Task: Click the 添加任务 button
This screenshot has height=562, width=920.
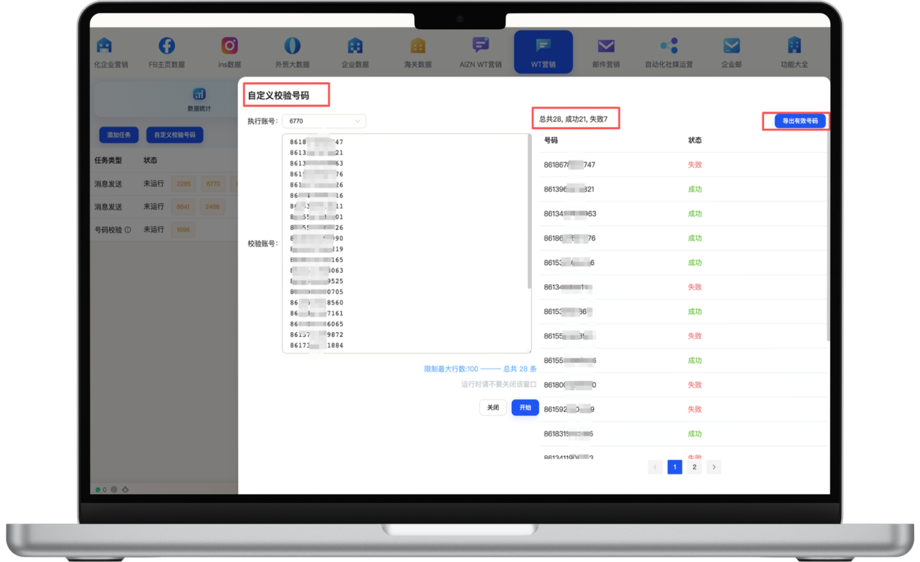Action: click(x=119, y=135)
